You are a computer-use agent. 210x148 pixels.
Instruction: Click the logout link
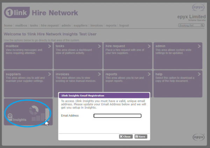tap(124, 26)
